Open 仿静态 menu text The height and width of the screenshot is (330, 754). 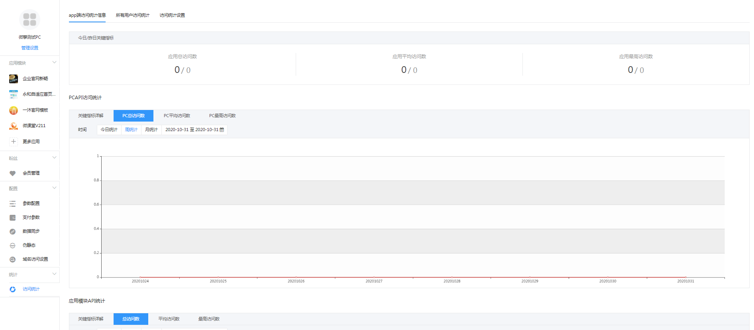pos(29,245)
